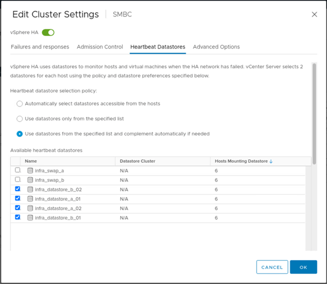Select automatic datastore selection radio option
The width and height of the screenshot is (327, 284).
tap(19, 104)
